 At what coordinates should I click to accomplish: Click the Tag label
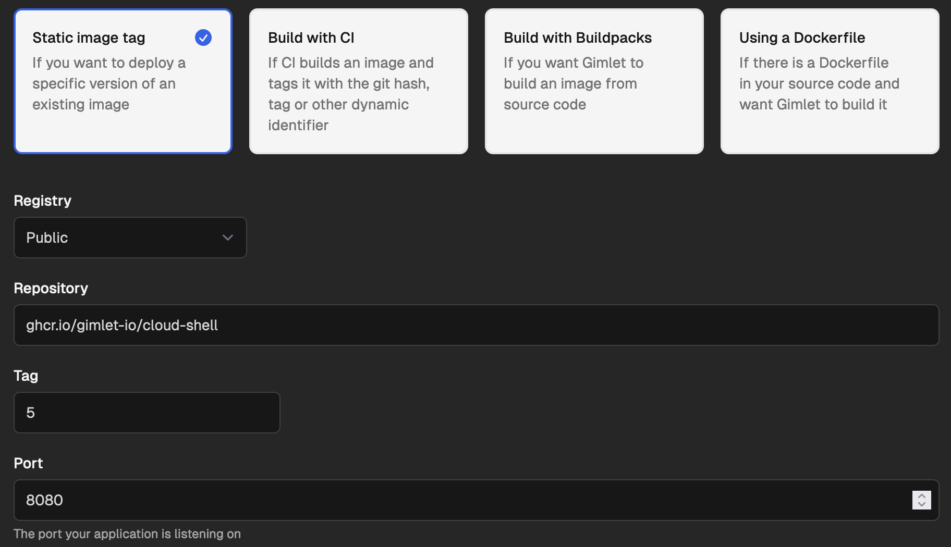pyautogui.click(x=26, y=376)
